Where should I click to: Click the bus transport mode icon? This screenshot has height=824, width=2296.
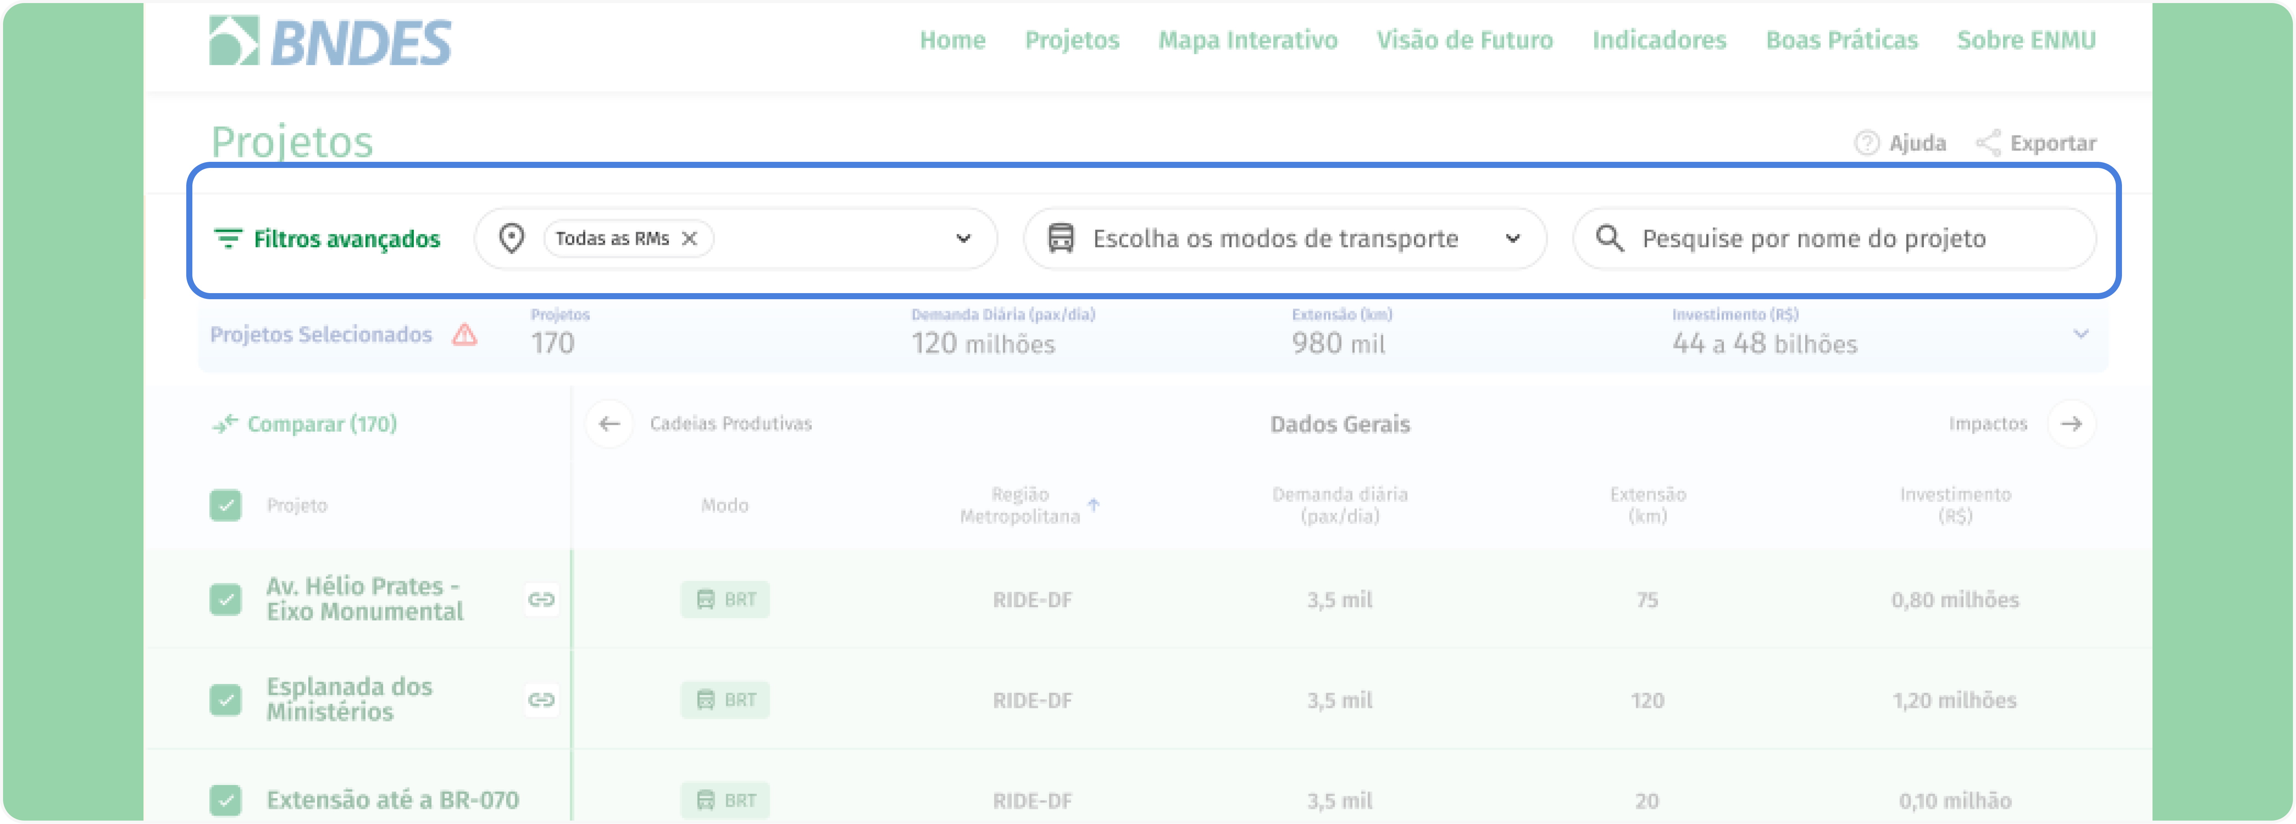point(1061,238)
